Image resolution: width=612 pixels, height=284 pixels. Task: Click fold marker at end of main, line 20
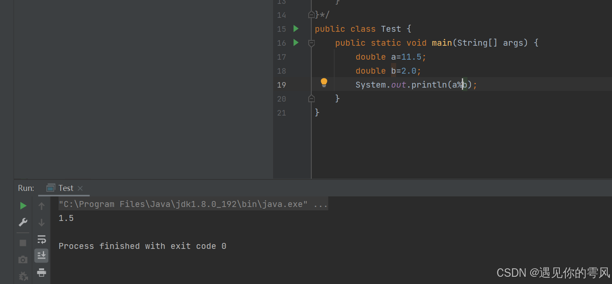[312, 99]
